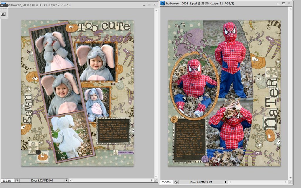The image size is (301, 188).
Task: Minimize the halloween_2008.psd document window
Action: (144, 5)
